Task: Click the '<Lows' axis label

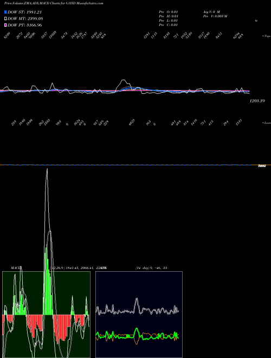Action: (x=267, y=123)
